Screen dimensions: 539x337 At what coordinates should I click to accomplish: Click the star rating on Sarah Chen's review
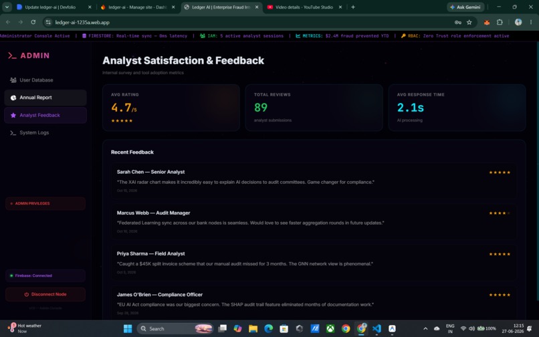[500, 173]
